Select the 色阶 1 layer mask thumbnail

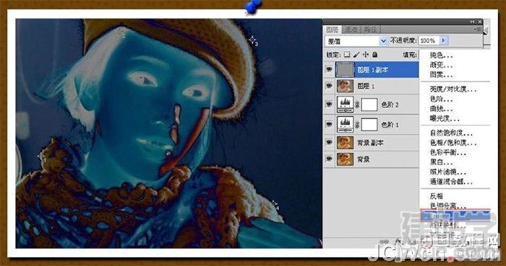click(x=369, y=125)
